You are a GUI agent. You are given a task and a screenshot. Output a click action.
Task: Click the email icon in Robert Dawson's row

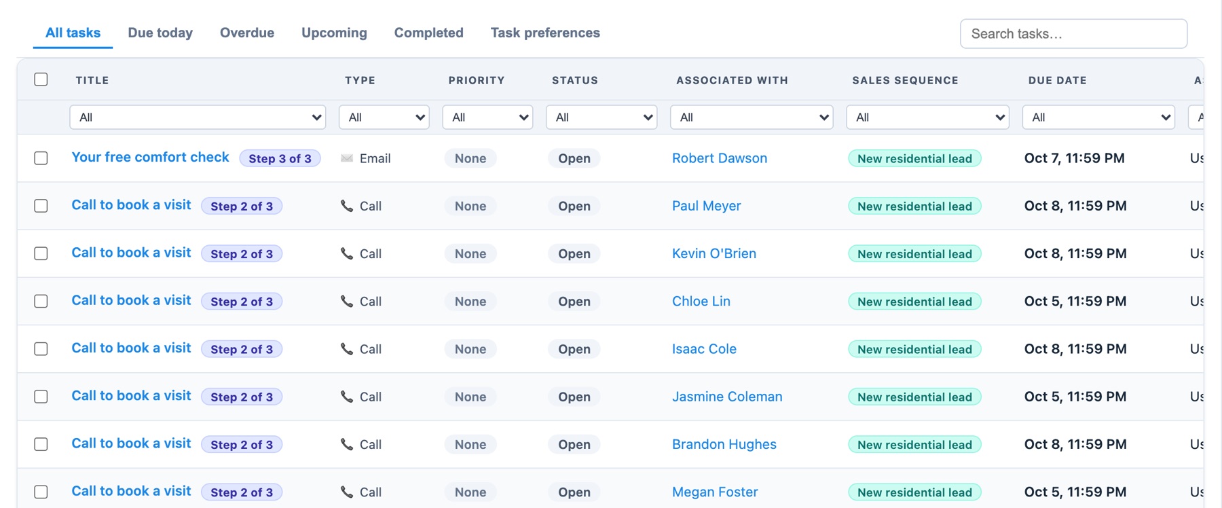pyautogui.click(x=347, y=158)
